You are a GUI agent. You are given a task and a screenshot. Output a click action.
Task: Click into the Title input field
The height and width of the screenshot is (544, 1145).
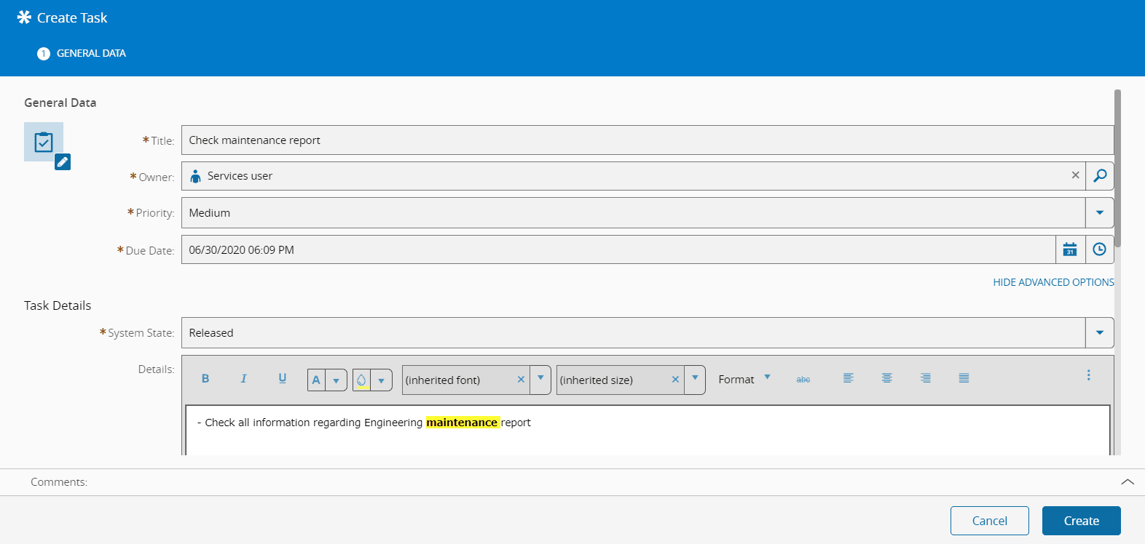click(x=647, y=140)
